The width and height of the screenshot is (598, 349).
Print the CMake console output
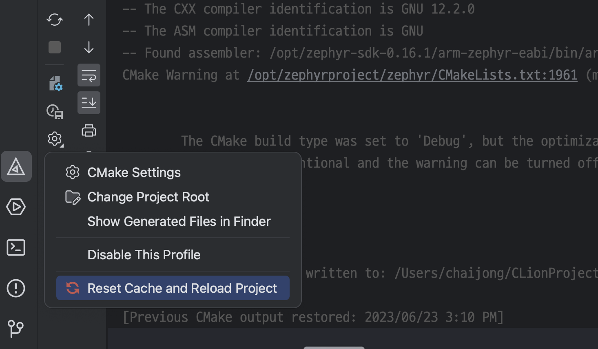click(x=89, y=130)
